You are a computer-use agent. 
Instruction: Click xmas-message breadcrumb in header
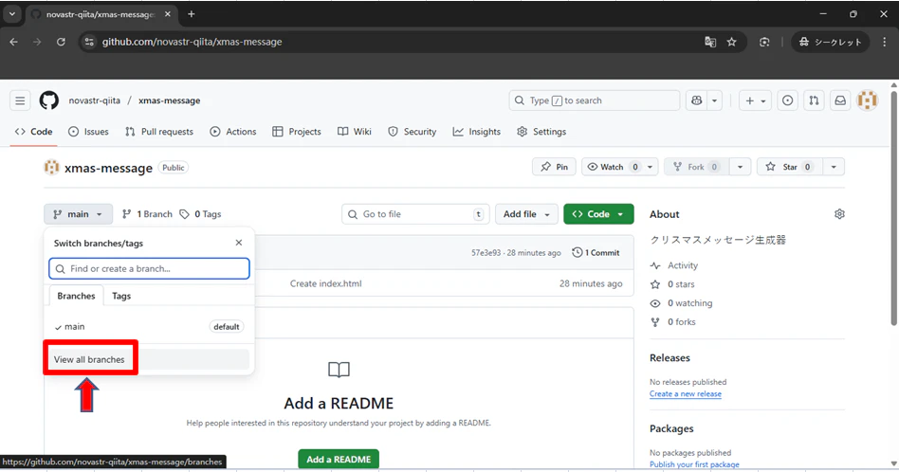click(x=170, y=100)
